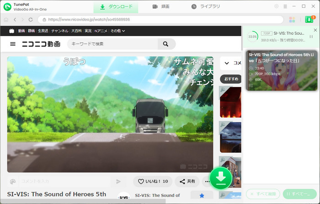The height and width of the screenshot is (204, 320).
Task: Open the recommended thumbnail with dark sky
Action: [x=230, y=137]
